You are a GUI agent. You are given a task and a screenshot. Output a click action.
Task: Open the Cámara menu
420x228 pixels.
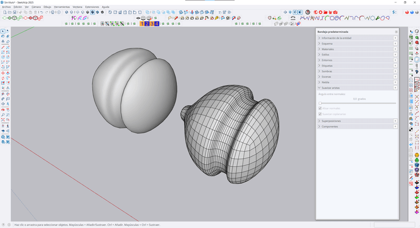pos(36,7)
